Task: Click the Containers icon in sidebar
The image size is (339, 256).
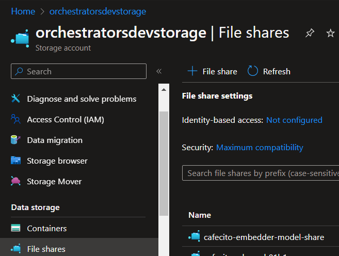Action: [16, 228]
